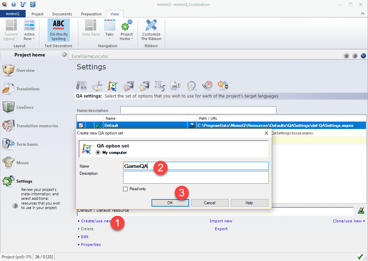Click the Name field containing GameQA

(196, 166)
